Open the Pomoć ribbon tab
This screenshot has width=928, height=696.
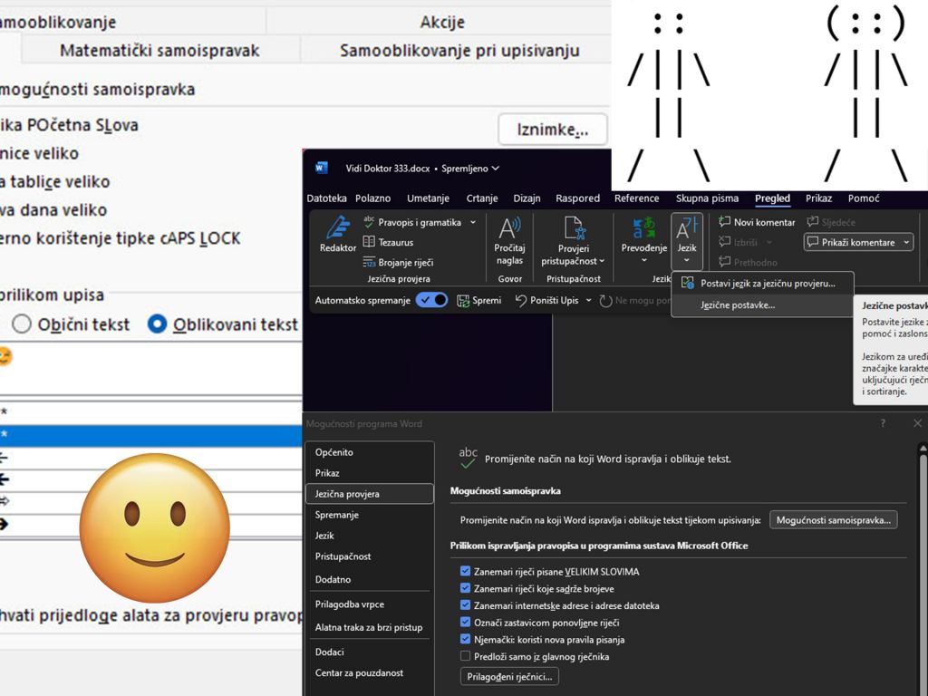[864, 198]
